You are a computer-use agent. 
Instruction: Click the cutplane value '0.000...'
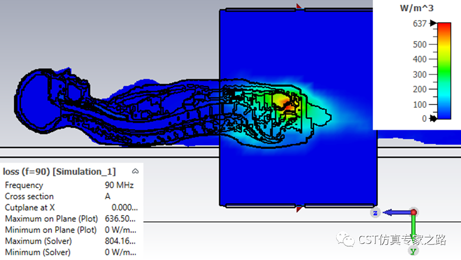click(x=124, y=208)
